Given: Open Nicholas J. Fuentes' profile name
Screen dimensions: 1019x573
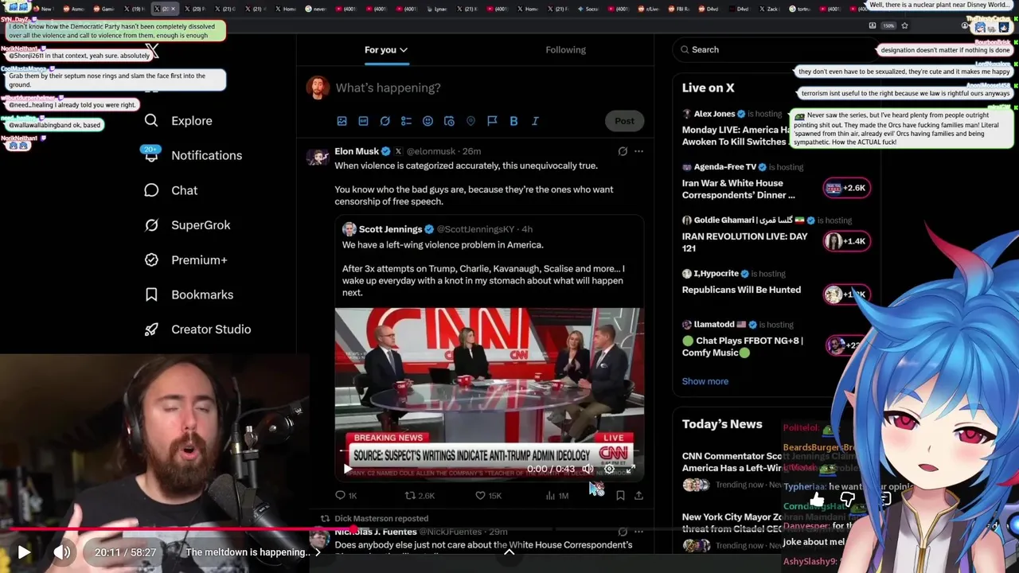Looking at the screenshot, I should [375, 532].
